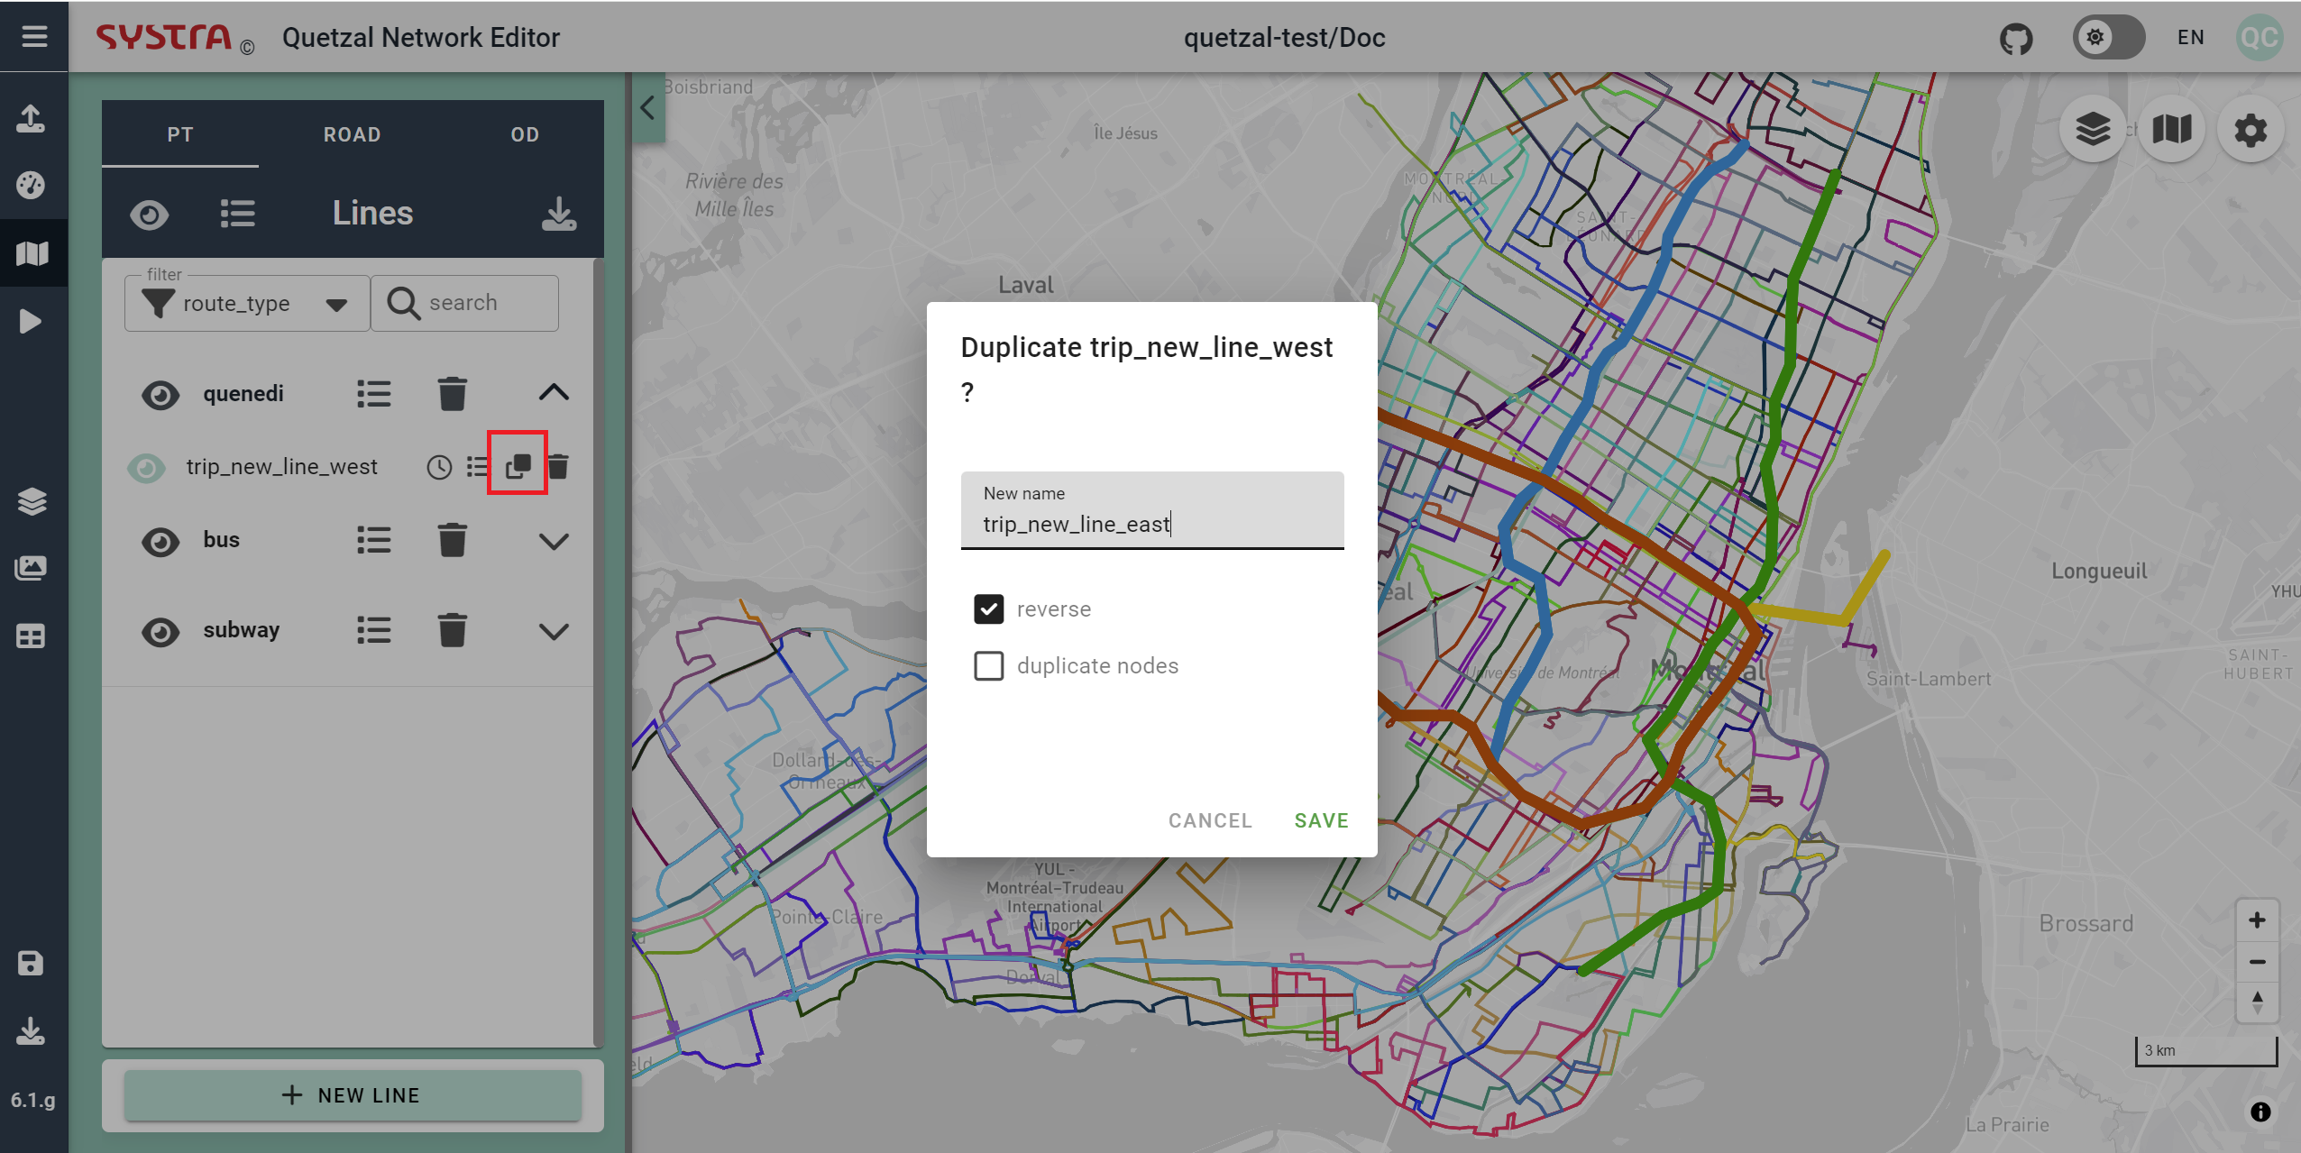Screen dimensions: 2301x1153
Task: Open the map settings gear button
Action: 2251,130
